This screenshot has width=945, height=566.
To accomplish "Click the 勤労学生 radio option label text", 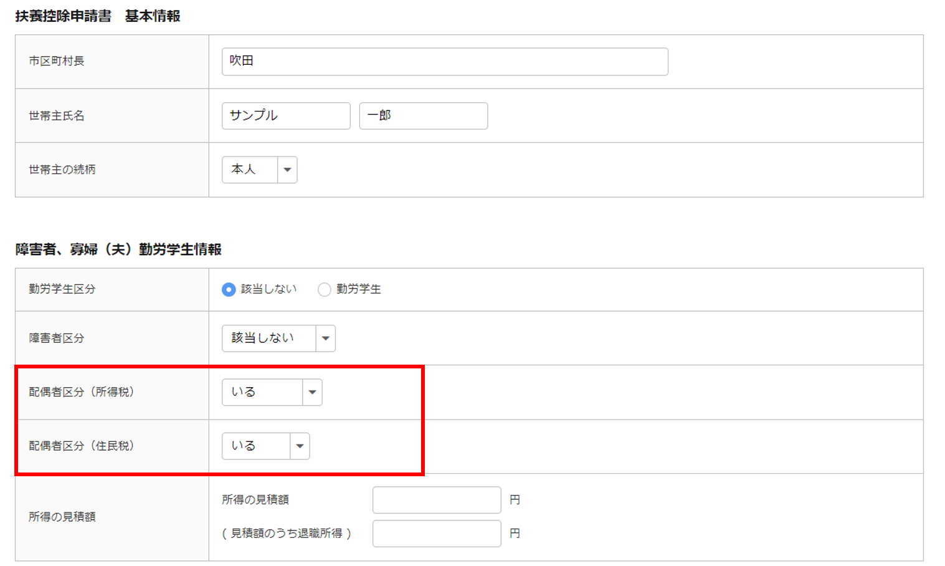I will point(358,289).
